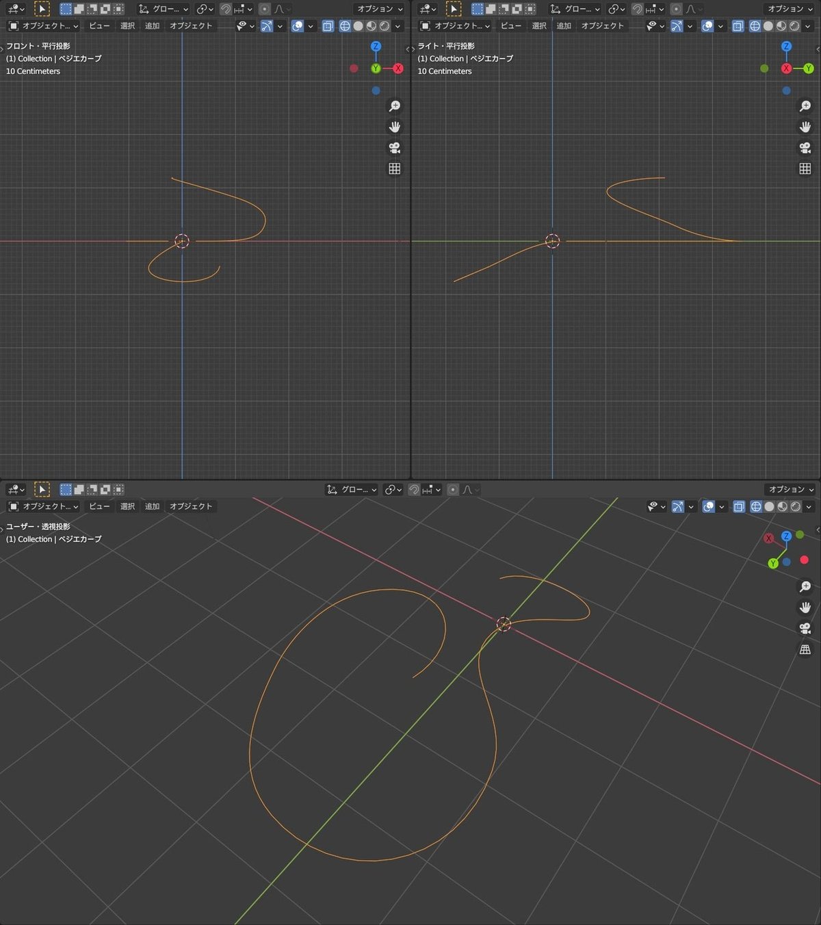
Task: Click the Y axis on the right view gizmo
Action: pos(808,68)
